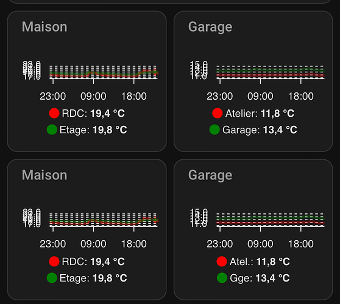Select the Garage: 13,4 °C reading
Screen dimensions: 340x304
coord(260,130)
